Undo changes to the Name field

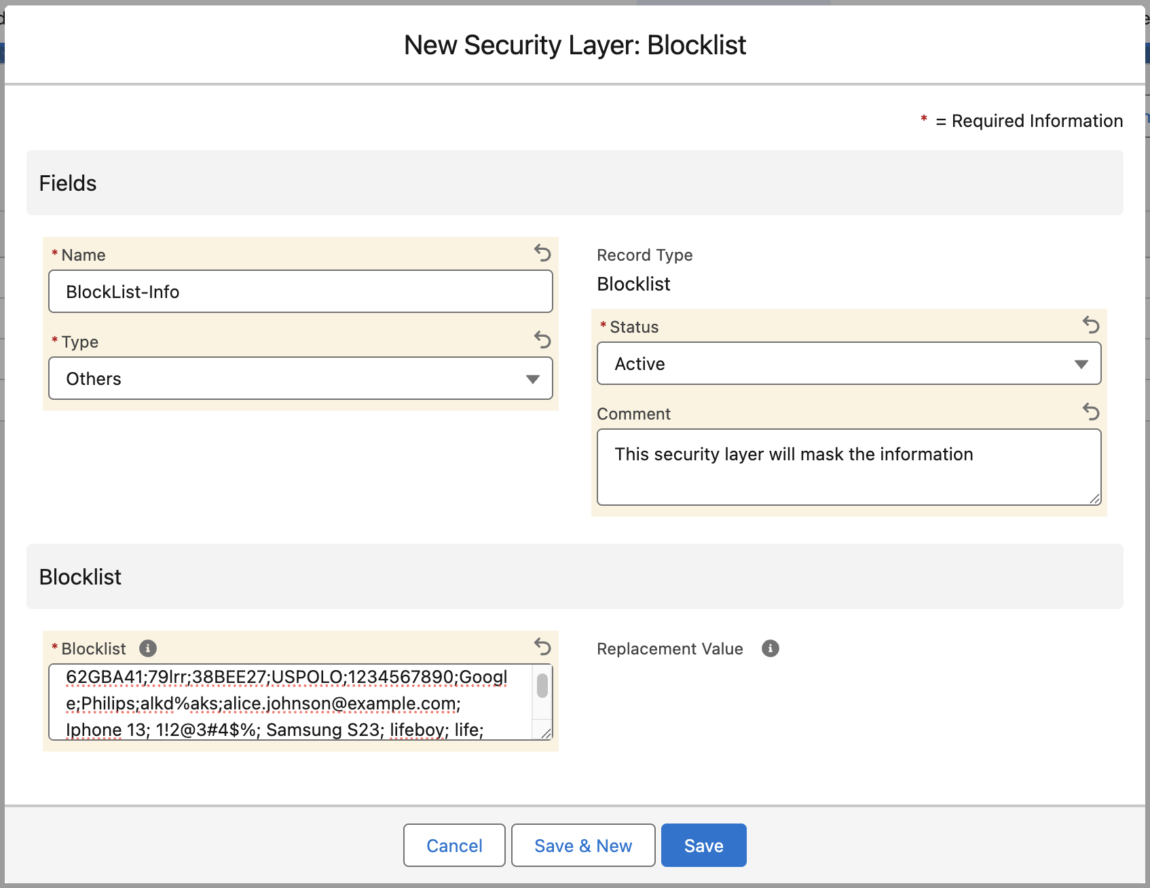pos(542,253)
